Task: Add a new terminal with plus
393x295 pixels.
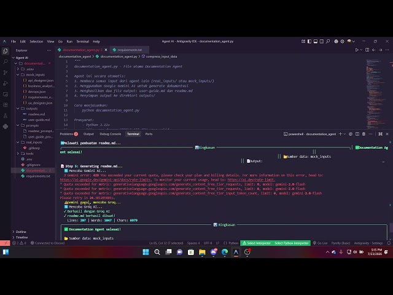Action: coord(340,134)
